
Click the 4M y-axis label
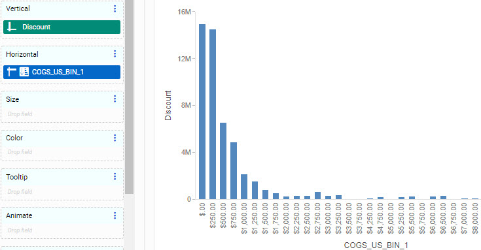coord(186,152)
